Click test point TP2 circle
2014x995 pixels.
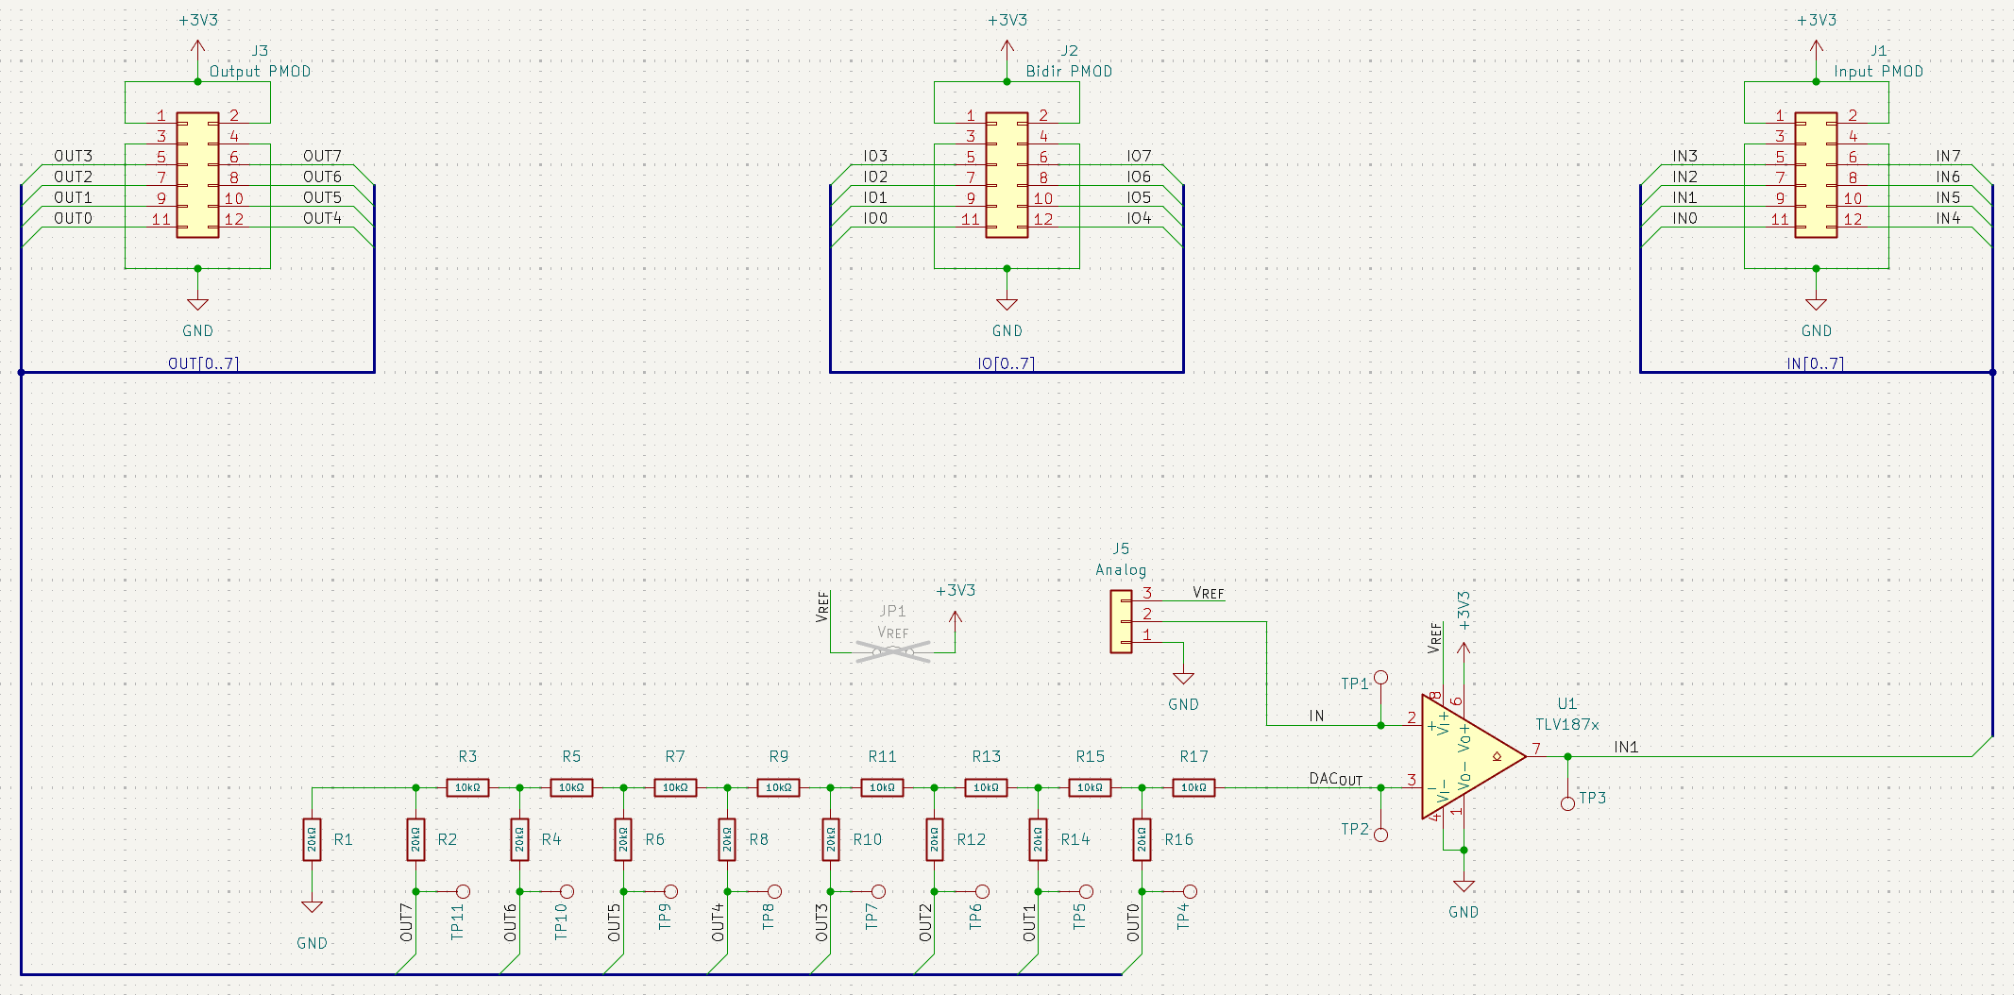[1380, 835]
